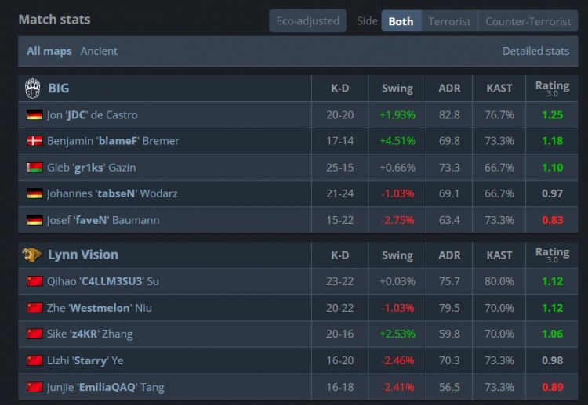Click the German flag beside faveN
The width and height of the screenshot is (588, 405).
(34, 220)
